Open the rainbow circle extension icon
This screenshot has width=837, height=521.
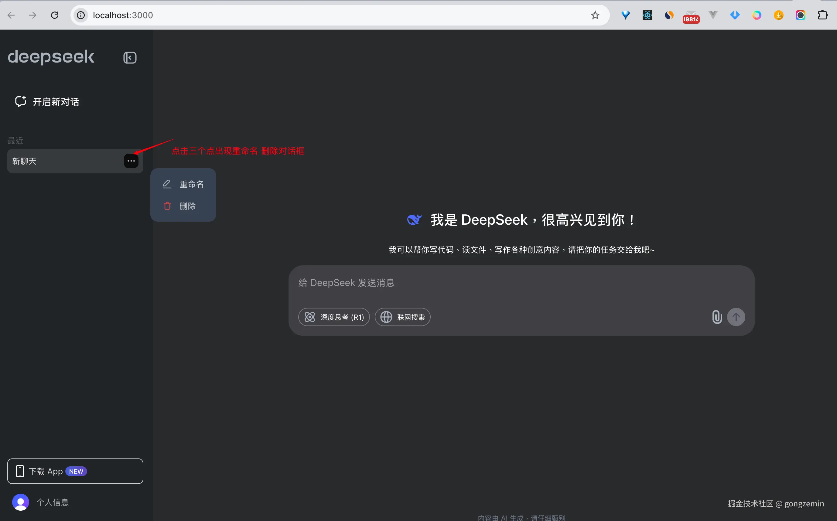click(x=757, y=15)
